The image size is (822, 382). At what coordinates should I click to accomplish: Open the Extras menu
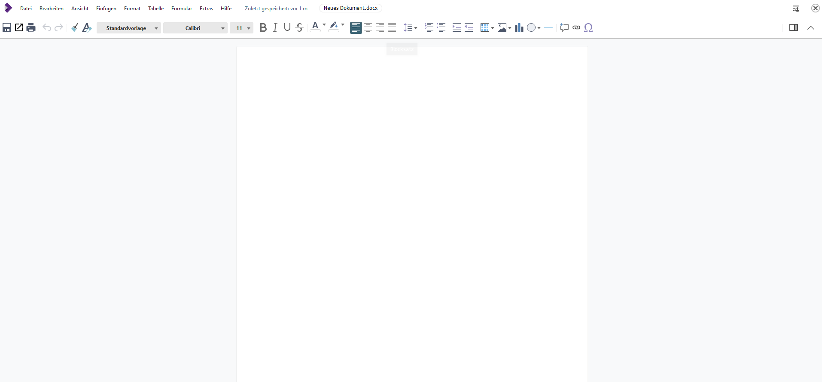206,9
